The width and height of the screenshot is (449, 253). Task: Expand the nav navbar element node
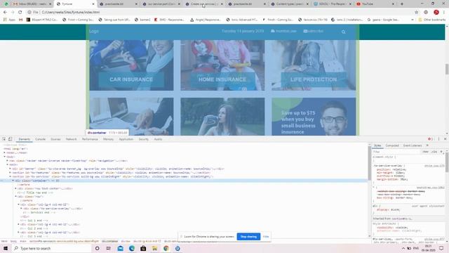click(x=8, y=161)
